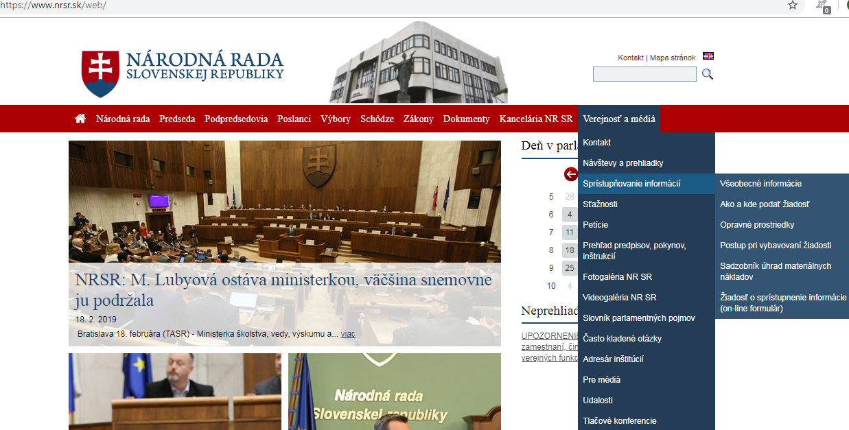Open the Lubyová headline article
This screenshot has height=430, width=849.
(x=283, y=290)
